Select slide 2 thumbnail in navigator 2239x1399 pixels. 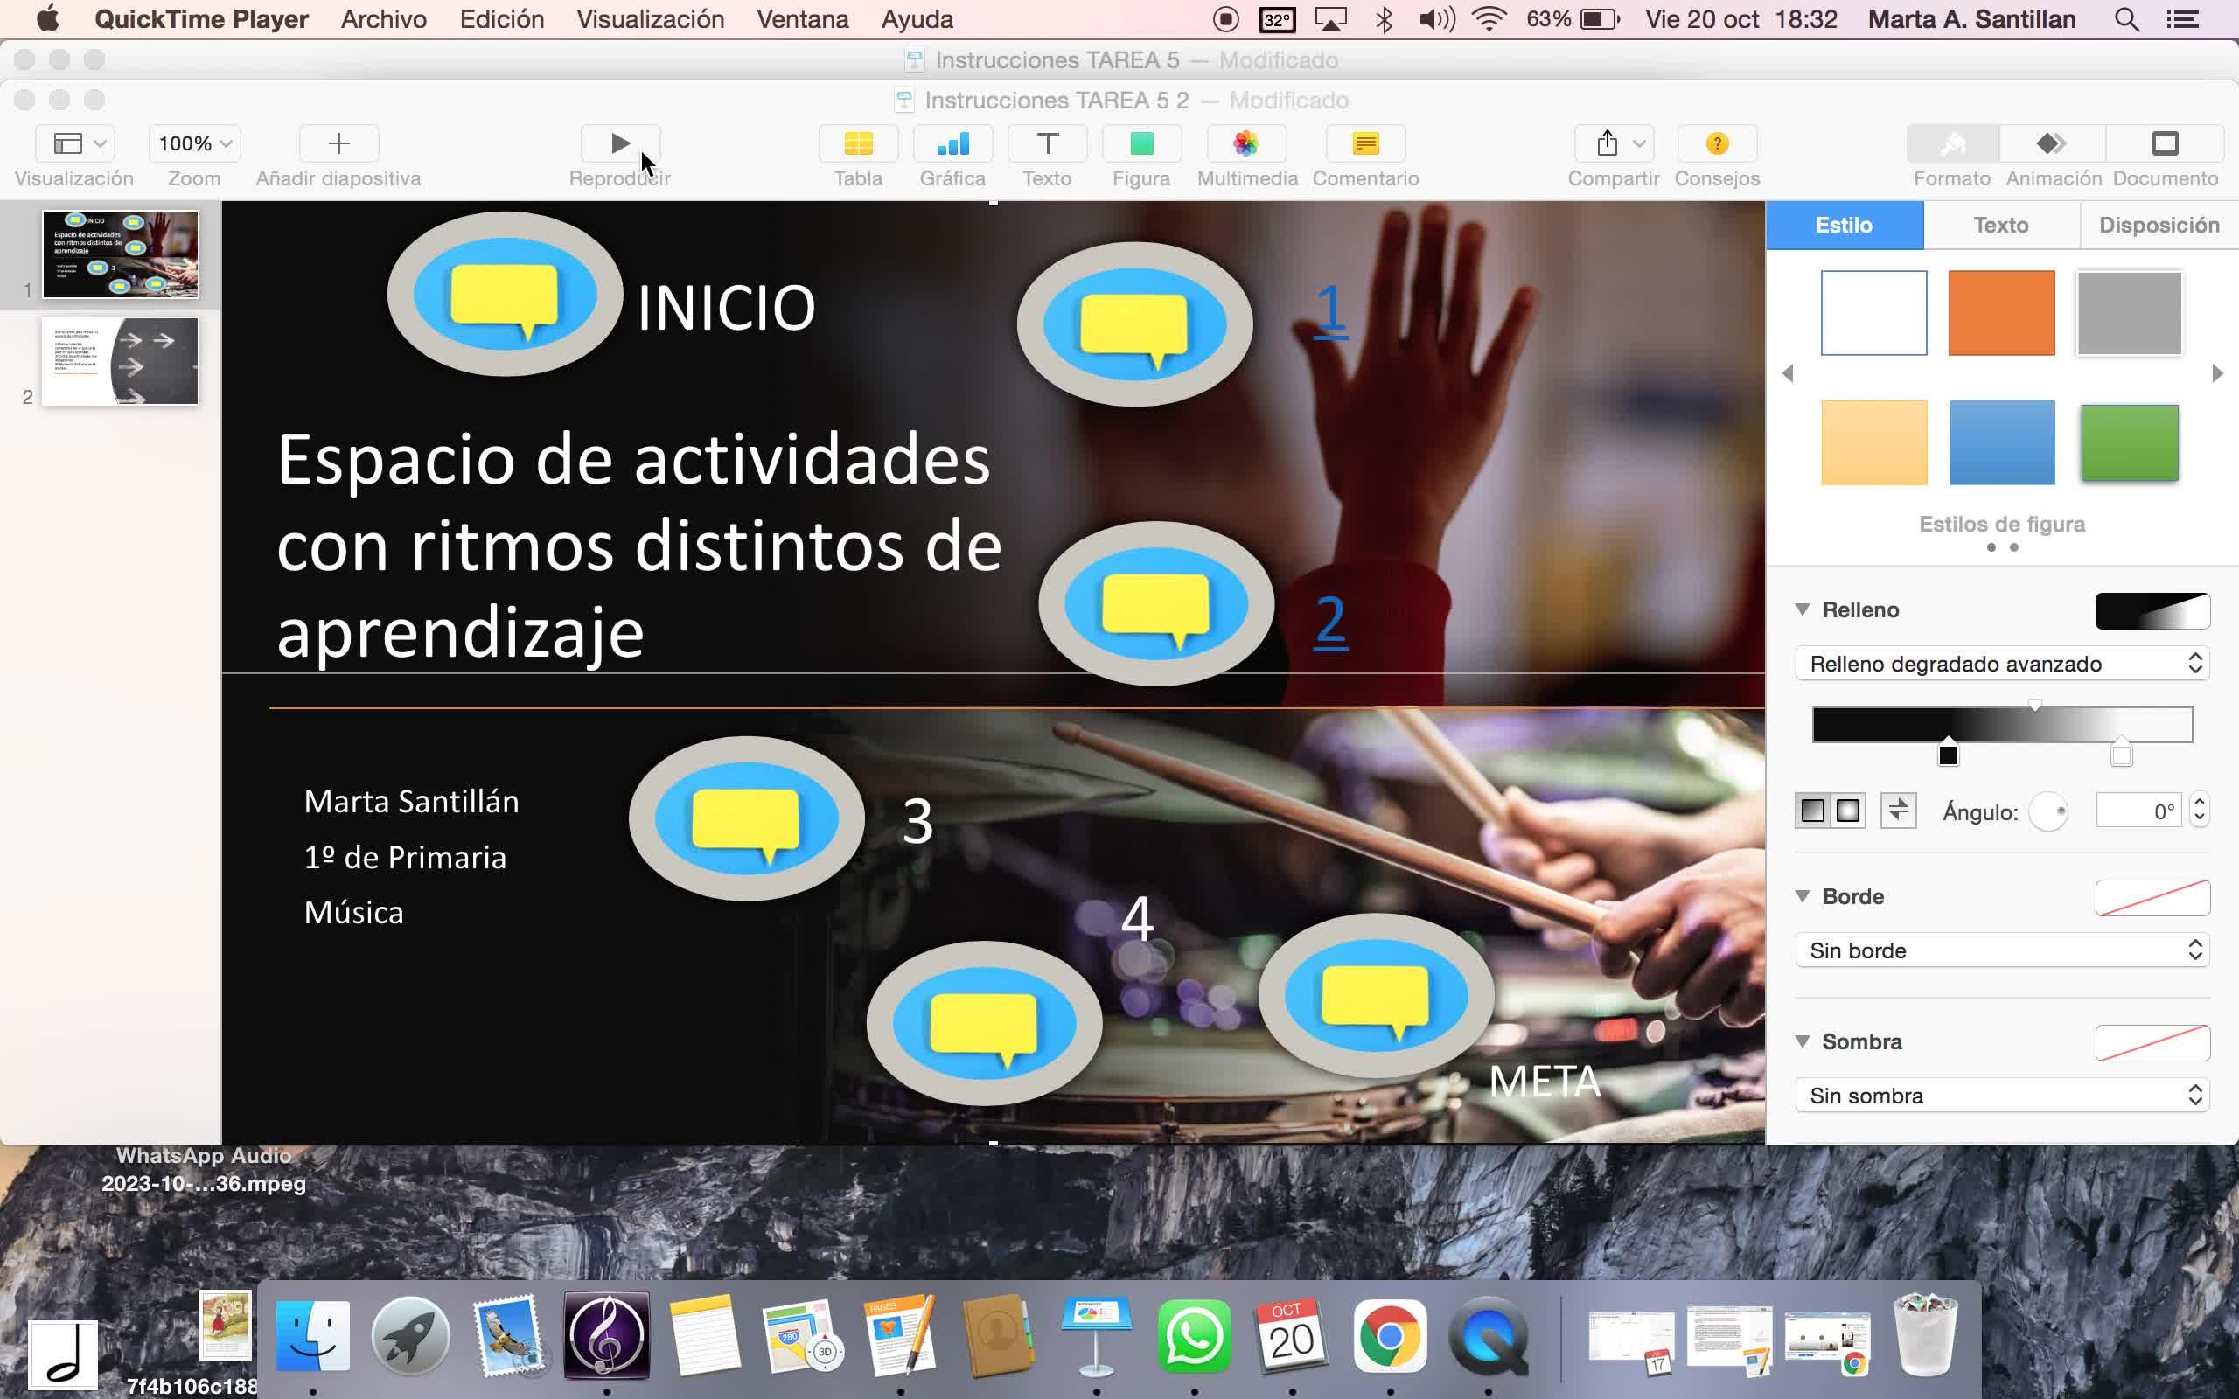coord(121,361)
